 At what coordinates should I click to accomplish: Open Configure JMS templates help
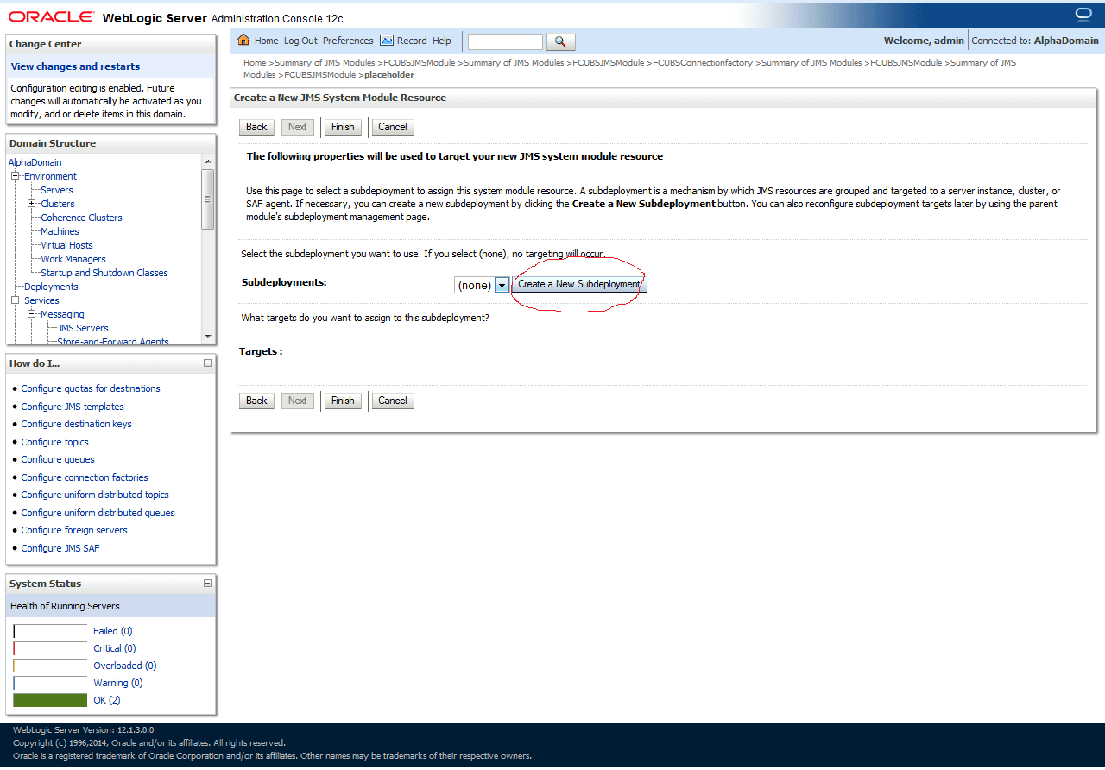(73, 407)
